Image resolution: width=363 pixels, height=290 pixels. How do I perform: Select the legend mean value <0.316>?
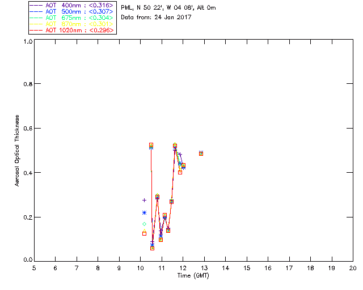101,5
